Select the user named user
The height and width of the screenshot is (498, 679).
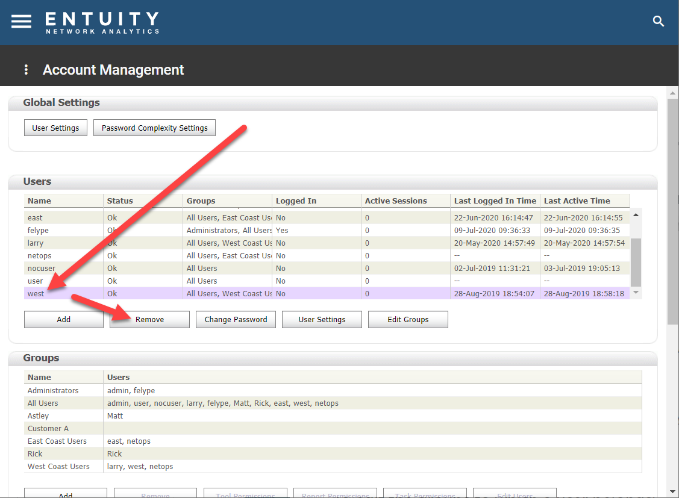pyautogui.click(x=327, y=281)
